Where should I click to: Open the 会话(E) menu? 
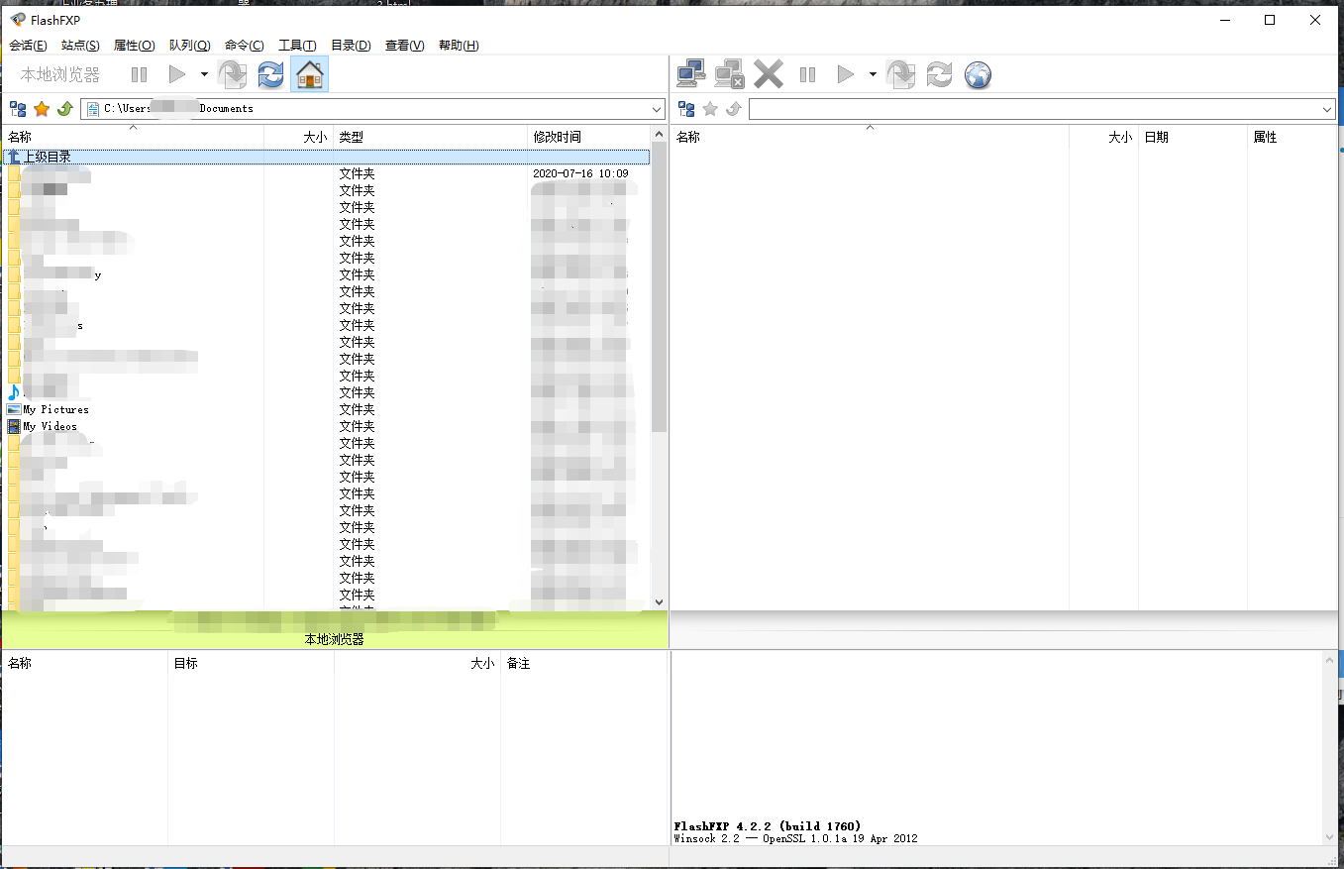[x=28, y=46]
